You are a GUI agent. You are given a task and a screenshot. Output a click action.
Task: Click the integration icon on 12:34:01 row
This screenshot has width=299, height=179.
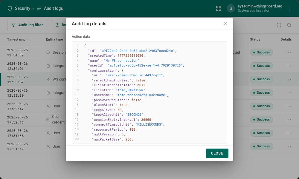coord(48,66)
